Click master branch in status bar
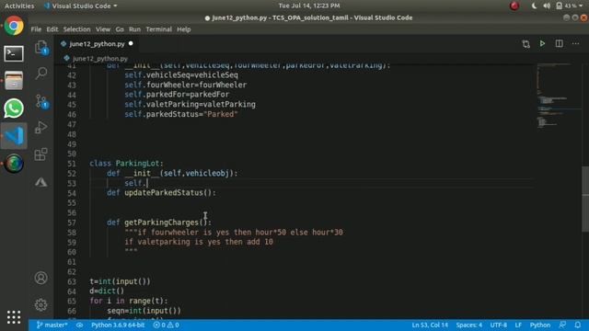 click(x=52, y=325)
